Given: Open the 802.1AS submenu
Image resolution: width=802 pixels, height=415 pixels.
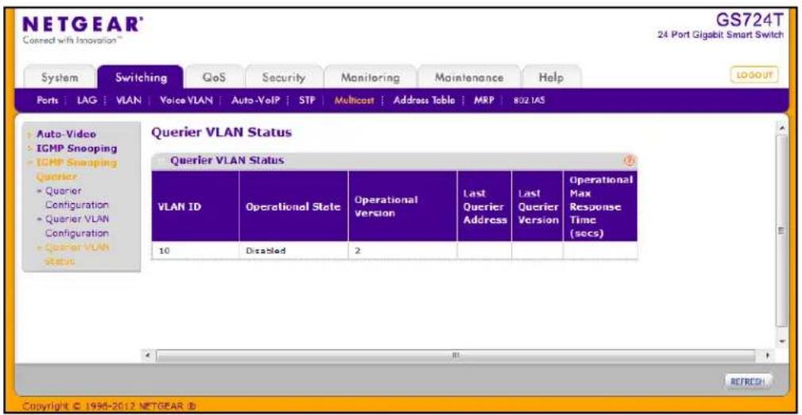Looking at the screenshot, I should point(529,100).
